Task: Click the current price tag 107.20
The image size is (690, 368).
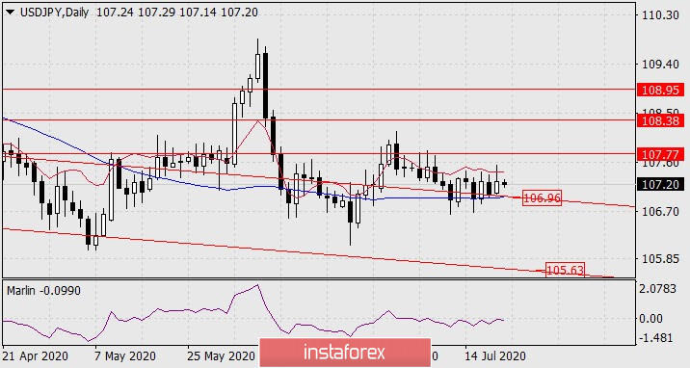Action: point(660,185)
